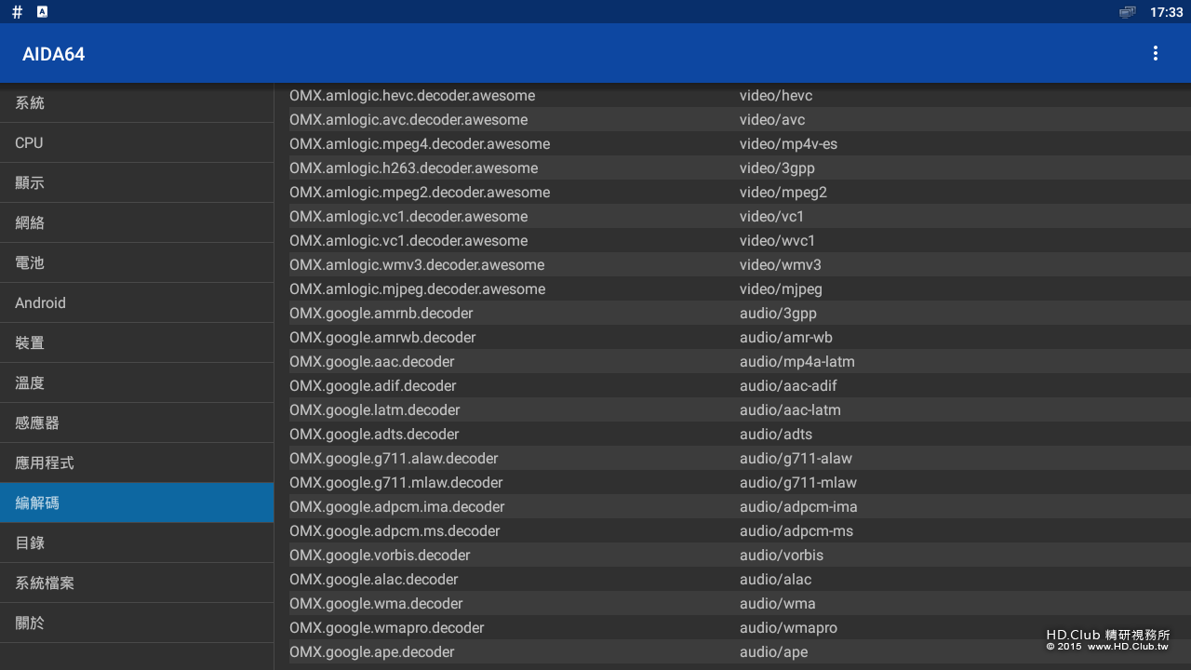
Task: Click the video/vc1 MIME type value
Action: [771, 216]
